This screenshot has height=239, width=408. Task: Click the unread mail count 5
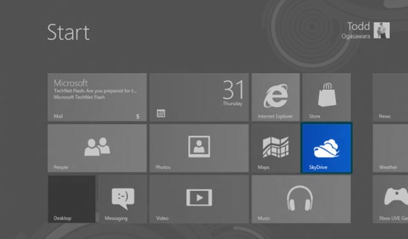[138, 117]
